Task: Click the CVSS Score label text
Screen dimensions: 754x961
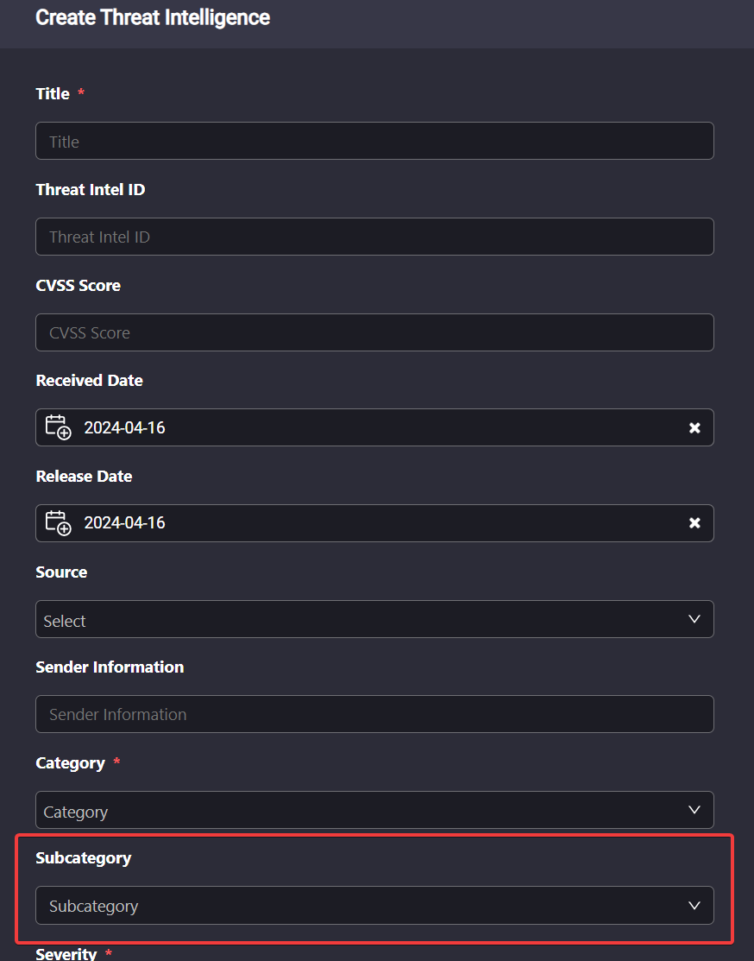Action: point(78,286)
